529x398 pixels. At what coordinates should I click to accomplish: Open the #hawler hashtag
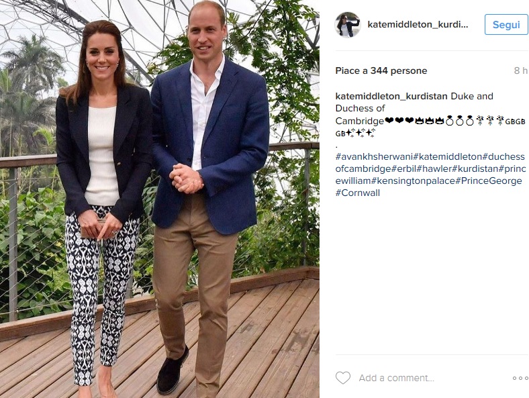click(x=434, y=168)
